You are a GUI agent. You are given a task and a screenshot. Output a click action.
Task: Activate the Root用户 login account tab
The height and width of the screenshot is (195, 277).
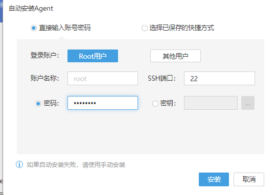(93, 56)
